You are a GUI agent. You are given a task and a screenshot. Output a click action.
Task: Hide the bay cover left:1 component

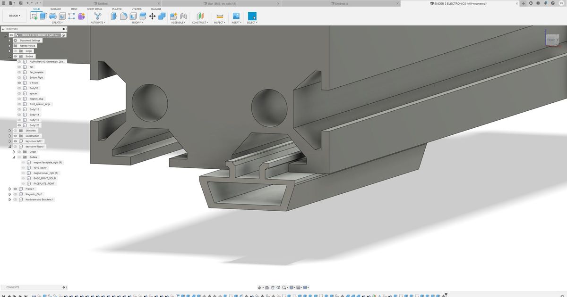[15, 141]
